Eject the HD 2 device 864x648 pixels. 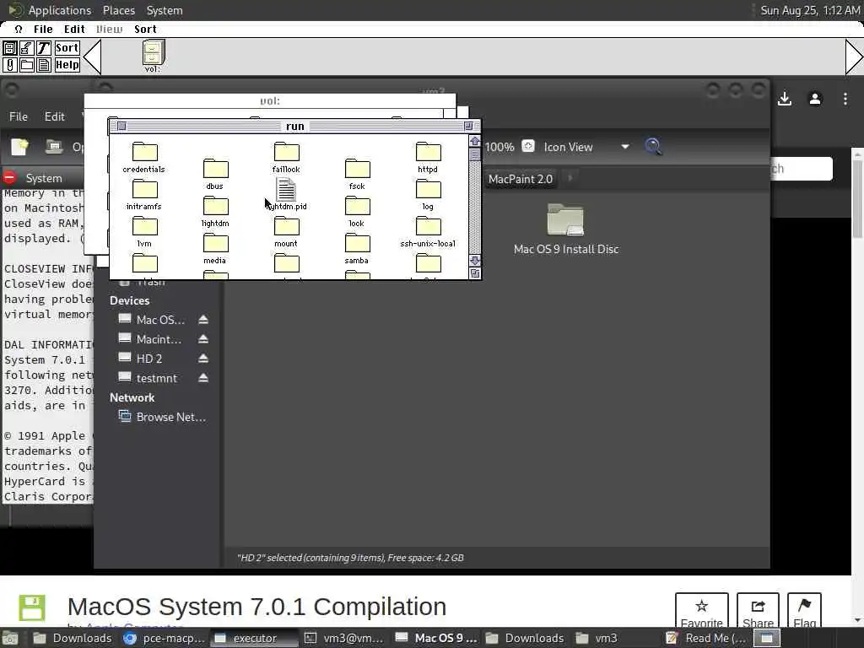coord(203,359)
